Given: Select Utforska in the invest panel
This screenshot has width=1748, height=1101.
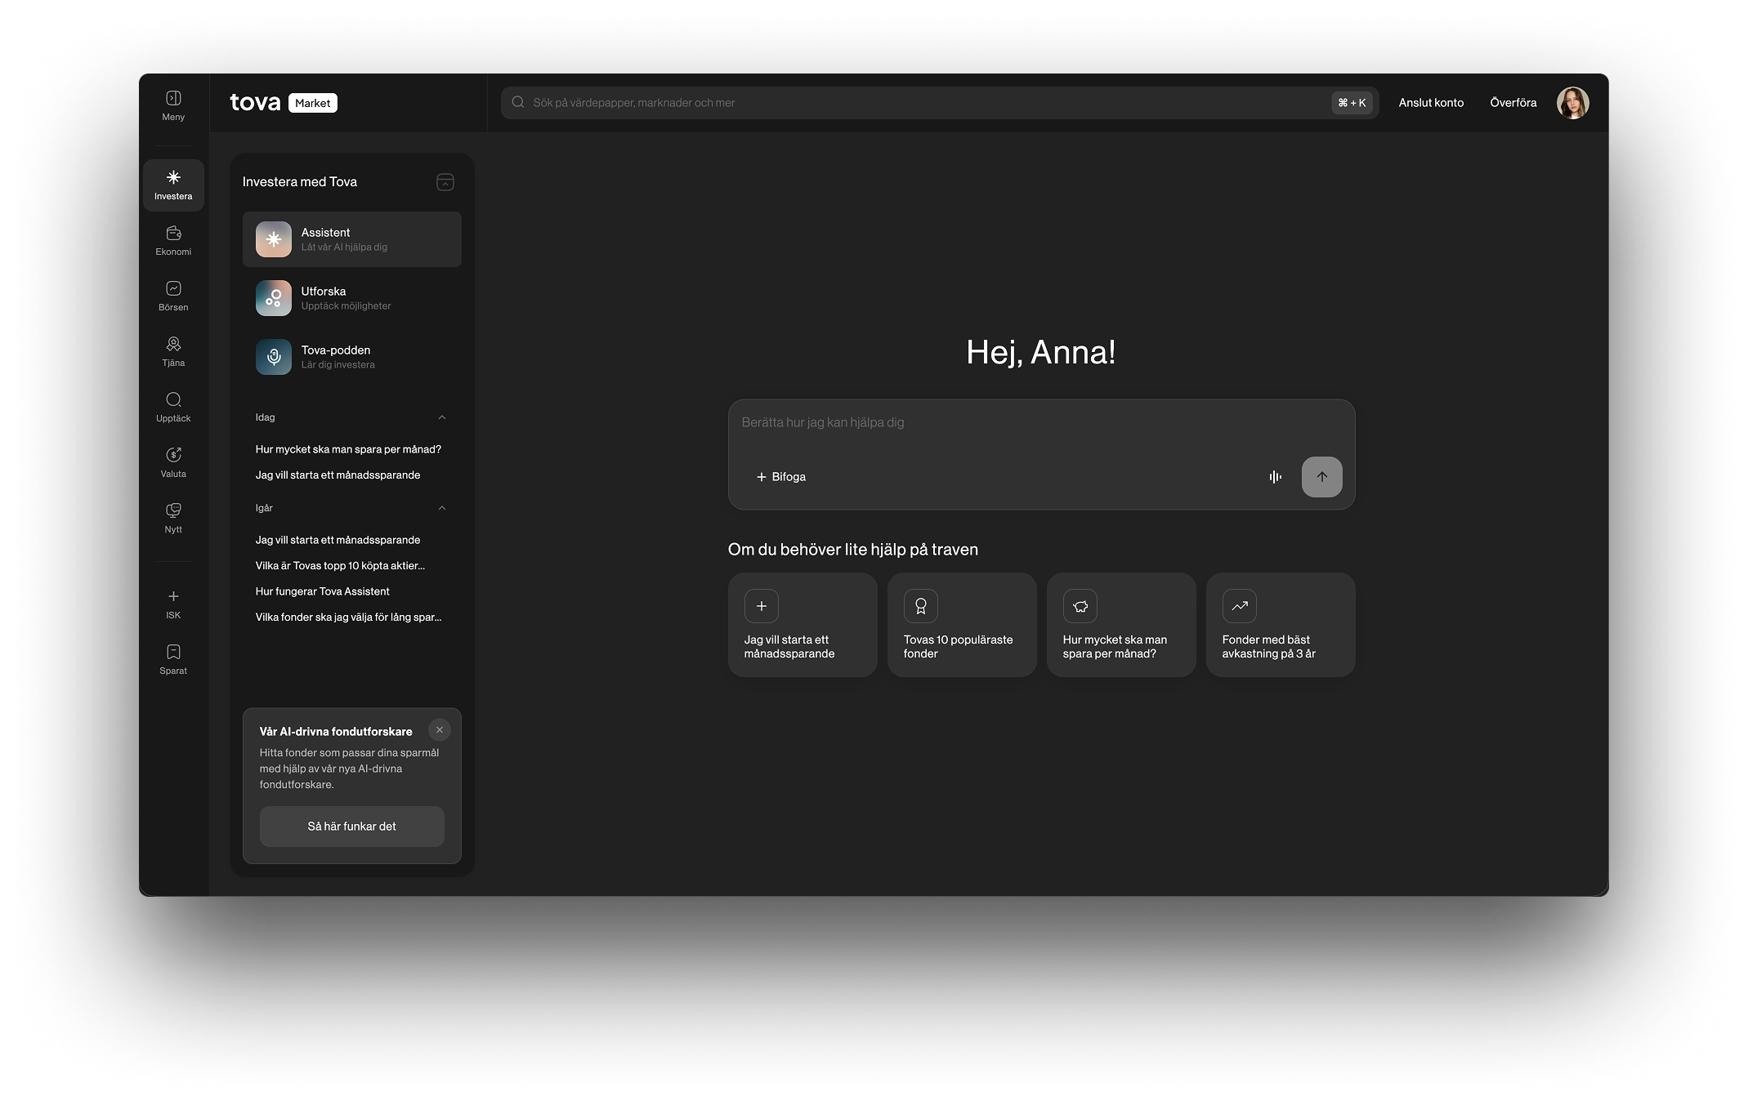Looking at the screenshot, I should click(x=351, y=298).
